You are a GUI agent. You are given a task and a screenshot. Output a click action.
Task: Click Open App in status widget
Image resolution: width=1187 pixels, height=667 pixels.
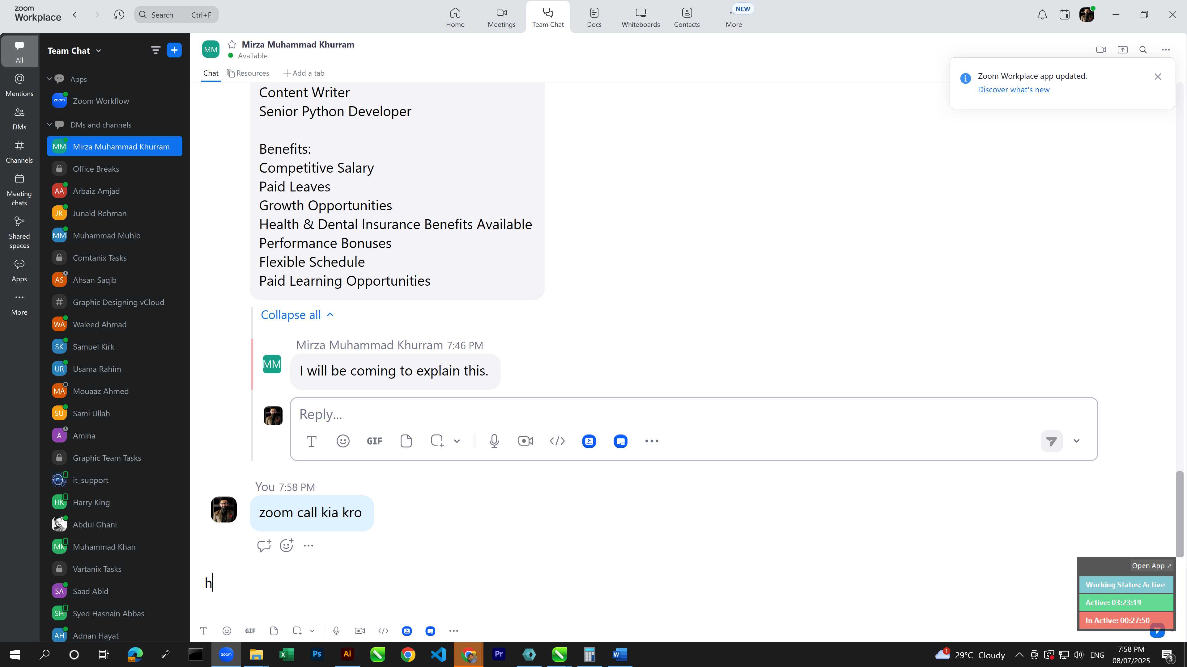coord(1151,566)
